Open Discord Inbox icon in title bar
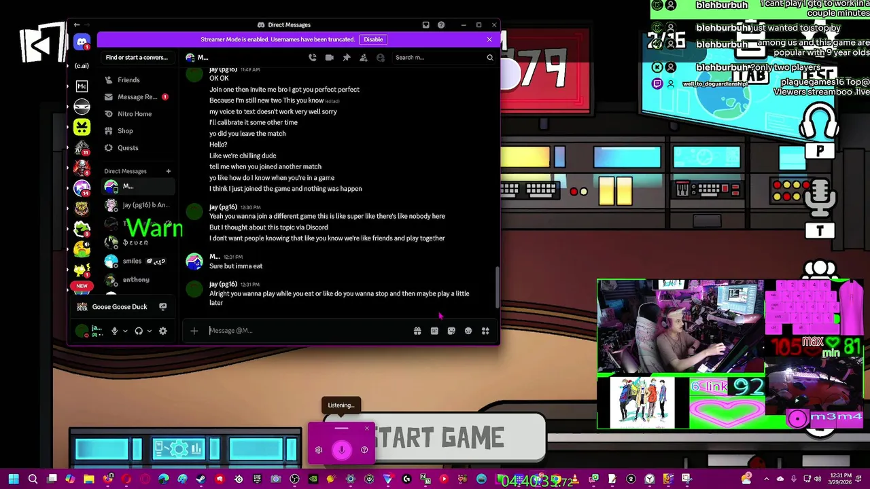 425,25
